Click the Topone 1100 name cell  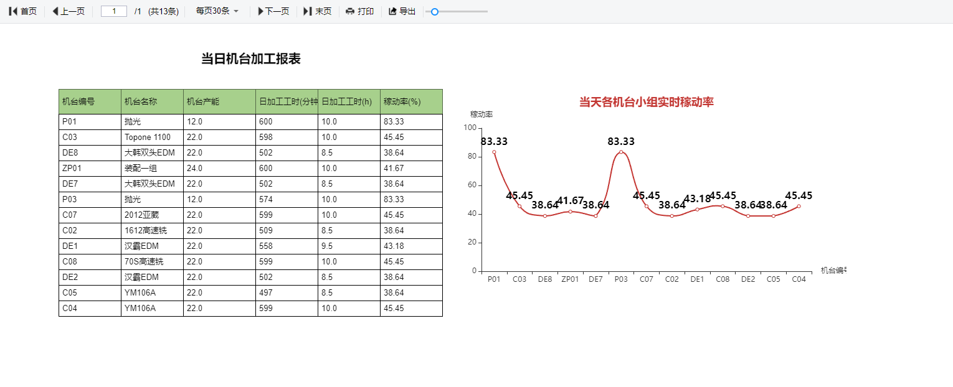tap(153, 138)
